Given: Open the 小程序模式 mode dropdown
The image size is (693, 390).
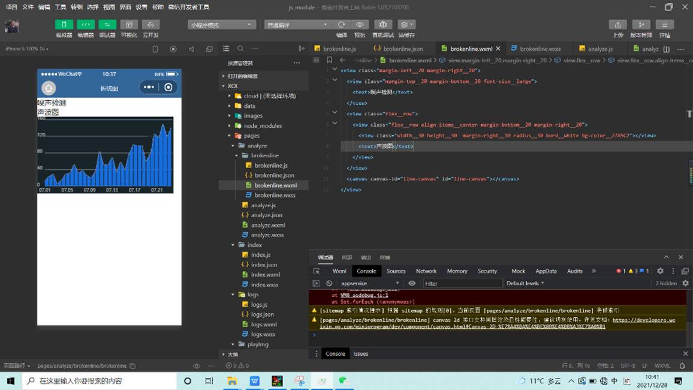Looking at the screenshot, I should (x=222, y=25).
